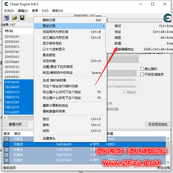Viewport: 173px width, 173px height.
Task: Toggle activate box for address 7A85BA90
Action: click(7, 144)
